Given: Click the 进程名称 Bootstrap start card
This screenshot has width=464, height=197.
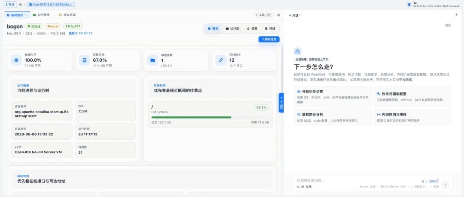Looking at the screenshot, I should coord(42,111).
